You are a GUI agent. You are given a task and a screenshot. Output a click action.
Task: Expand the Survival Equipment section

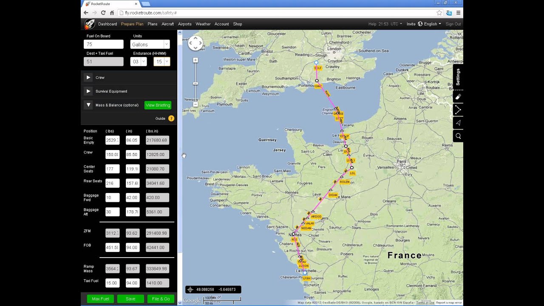tap(88, 91)
